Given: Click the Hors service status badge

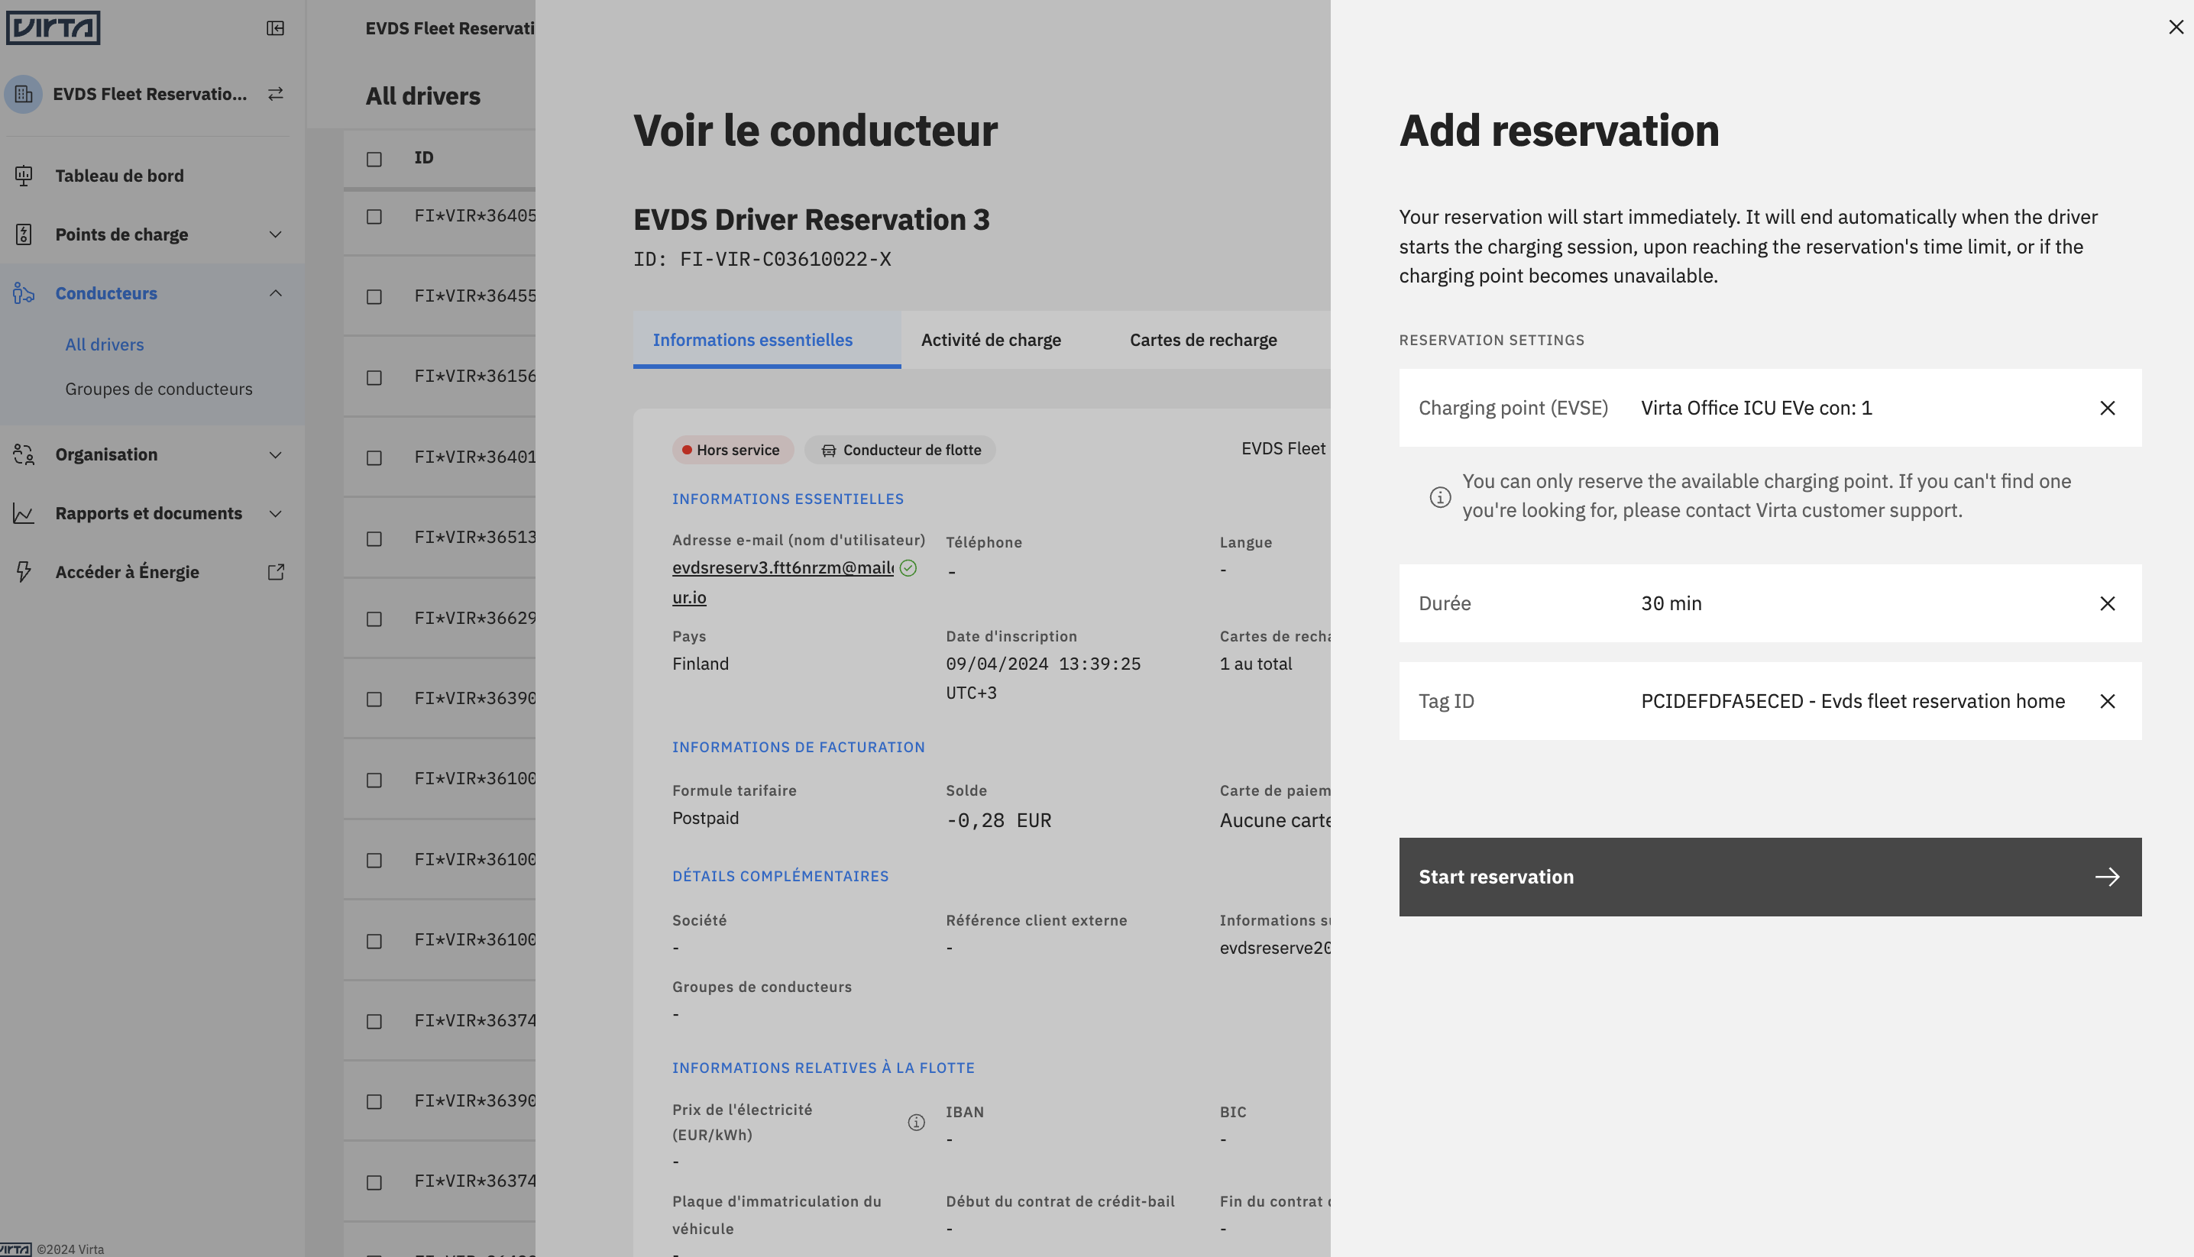Looking at the screenshot, I should tap(732, 451).
